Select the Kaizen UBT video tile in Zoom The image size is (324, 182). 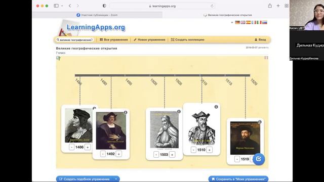pyautogui.click(x=307, y=15)
